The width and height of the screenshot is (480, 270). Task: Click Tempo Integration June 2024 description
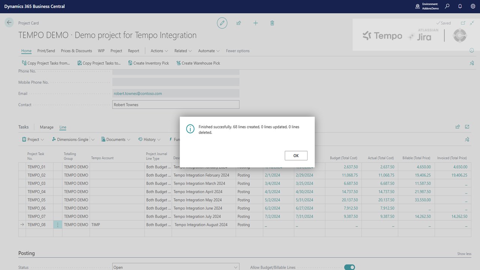198,208
